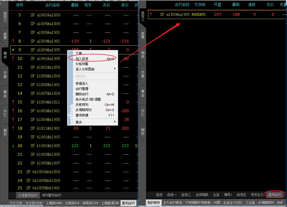Select SP a1809&a1905 row in right window
This screenshot has height=207, width=287.
coord(217,15)
